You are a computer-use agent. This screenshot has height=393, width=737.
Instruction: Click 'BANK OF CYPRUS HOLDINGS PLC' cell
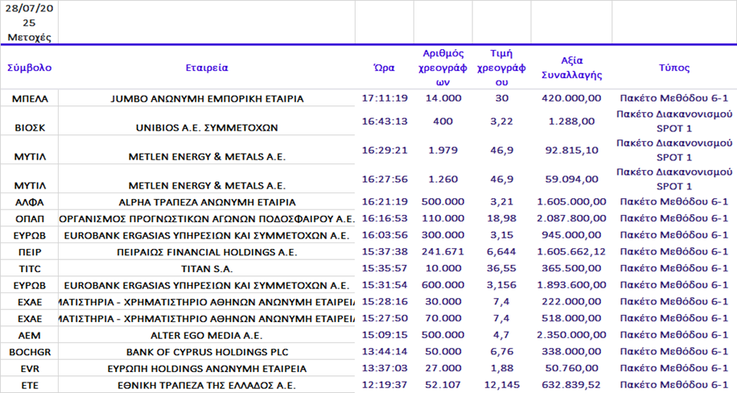[x=207, y=352]
